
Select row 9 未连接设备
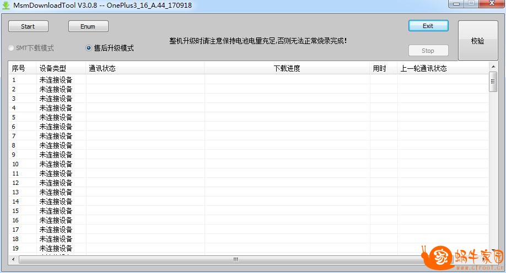(x=249, y=155)
